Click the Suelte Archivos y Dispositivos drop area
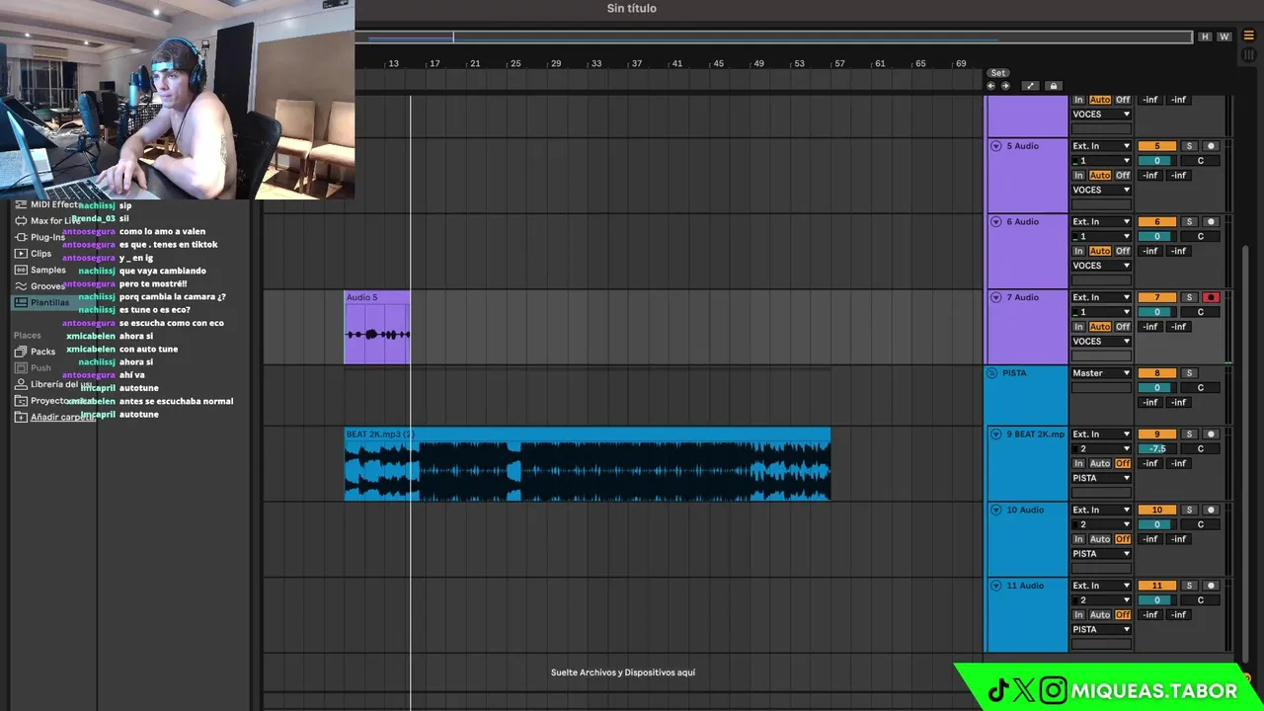Image resolution: width=1264 pixels, height=711 pixels. 623,672
